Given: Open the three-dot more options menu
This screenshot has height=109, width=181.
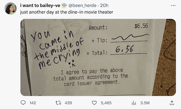Looking at the screenshot, I should [x=173, y=5].
